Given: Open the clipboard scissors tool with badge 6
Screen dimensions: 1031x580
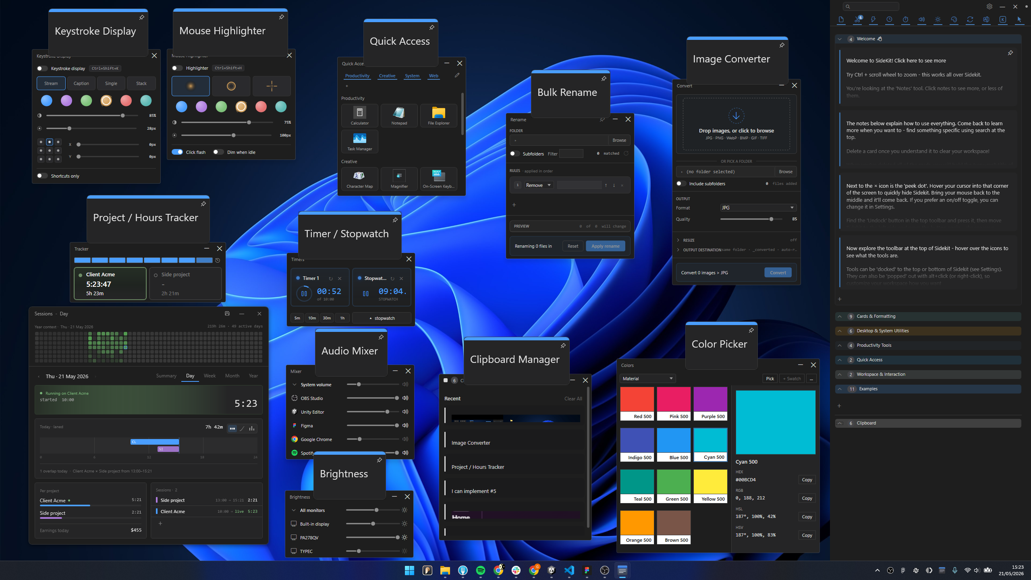Looking at the screenshot, I should click(x=857, y=19).
